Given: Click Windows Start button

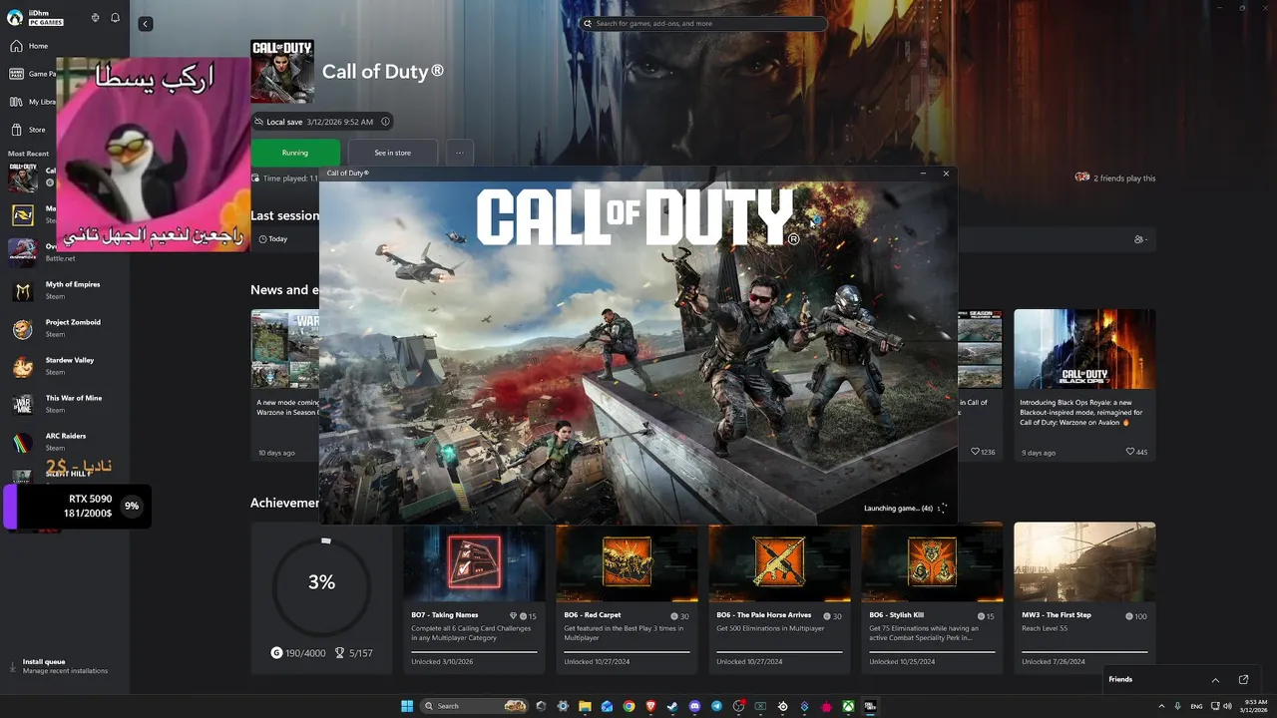Looking at the screenshot, I should click(407, 706).
